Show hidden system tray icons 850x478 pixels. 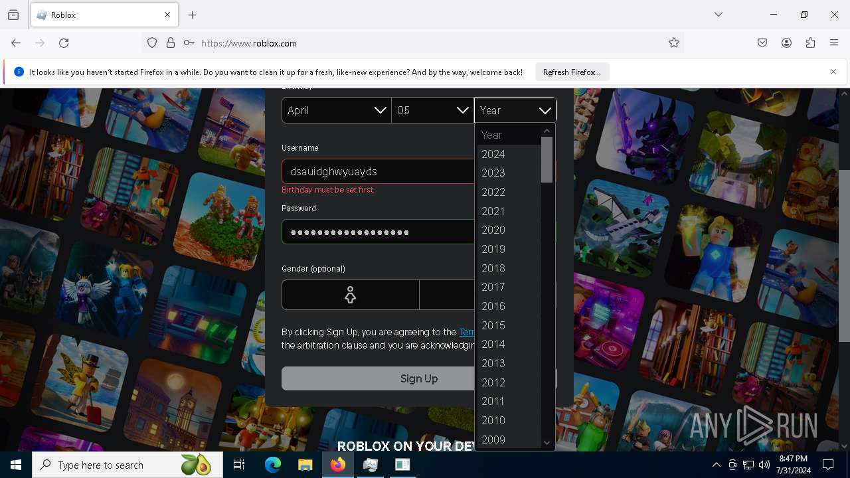tap(716, 465)
